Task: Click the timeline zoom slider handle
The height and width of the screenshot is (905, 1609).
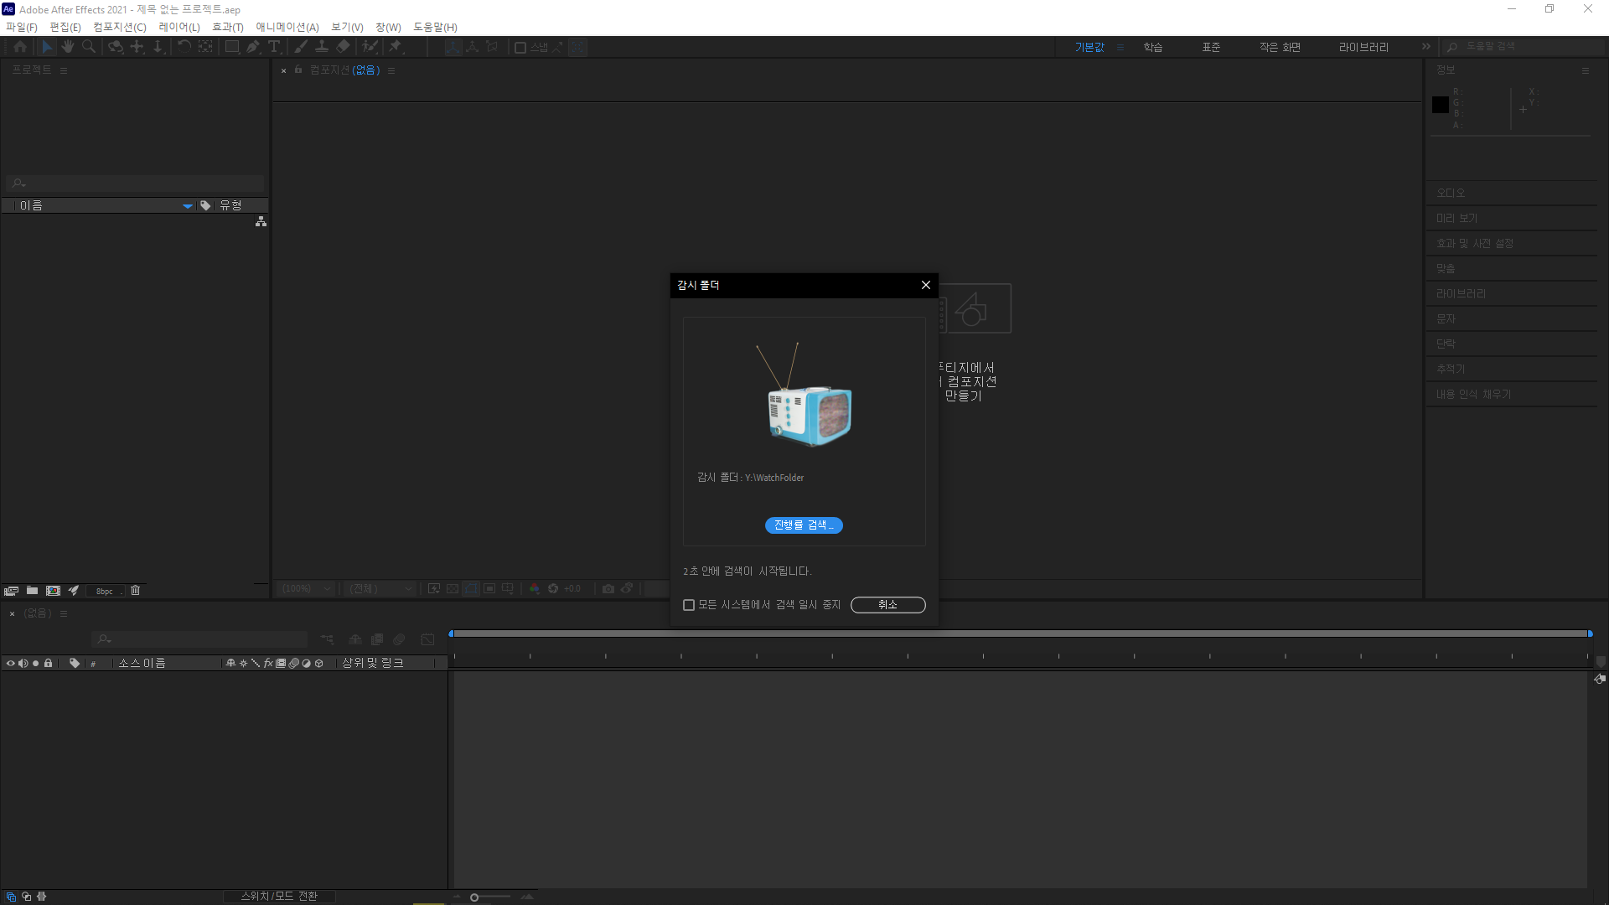Action: [474, 897]
